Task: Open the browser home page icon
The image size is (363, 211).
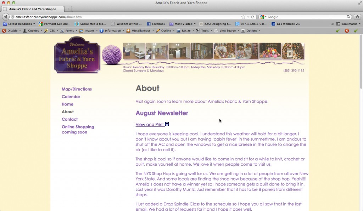Action: 358,17
